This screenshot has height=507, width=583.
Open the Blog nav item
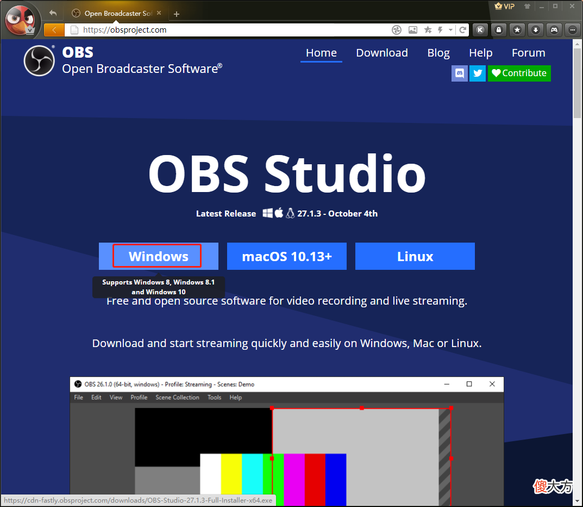(438, 53)
